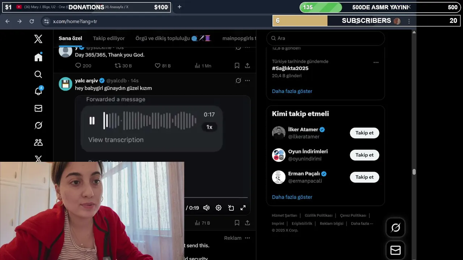
Task: Expand the Daha fazla footer menu
Action: 362,224
